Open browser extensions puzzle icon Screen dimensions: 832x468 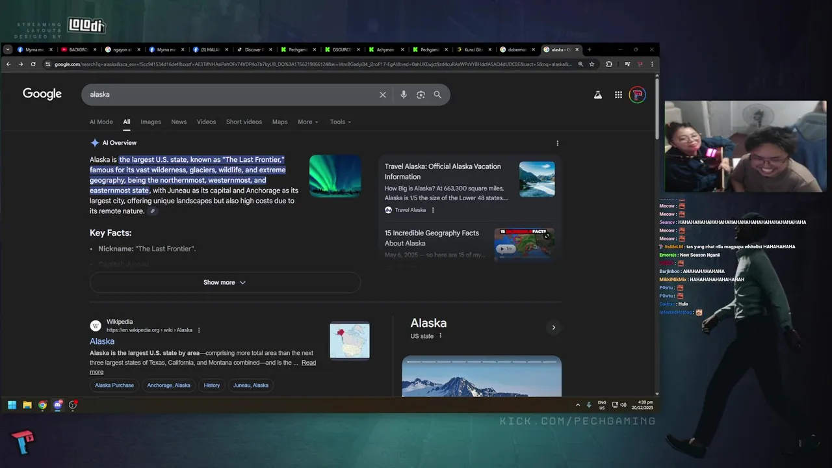(x=609, y=64)
